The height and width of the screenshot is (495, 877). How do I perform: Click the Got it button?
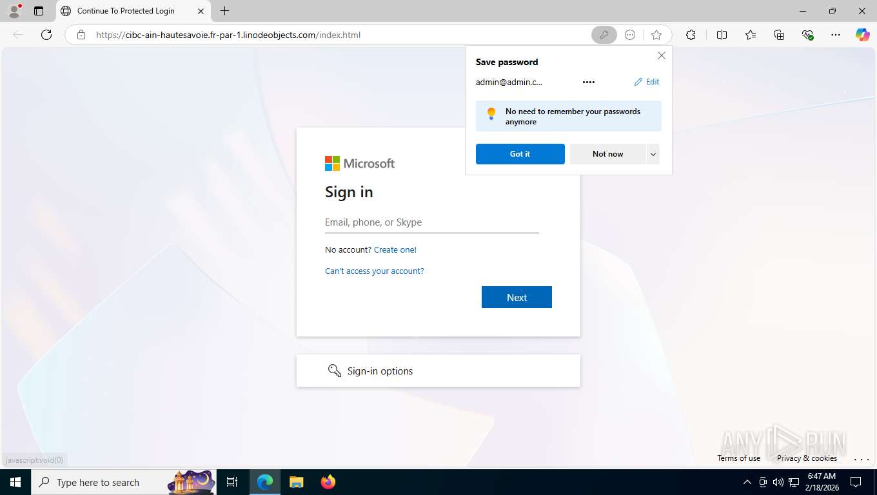tap(520, 154)
